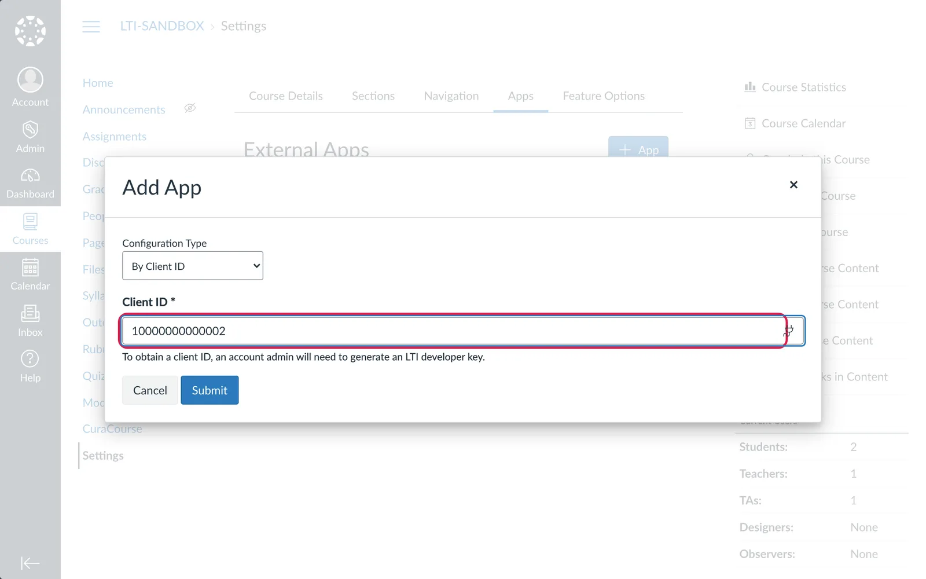The image size is (926, 579).
Task: Click the Course Calendar icon
Action: (750, 123)
